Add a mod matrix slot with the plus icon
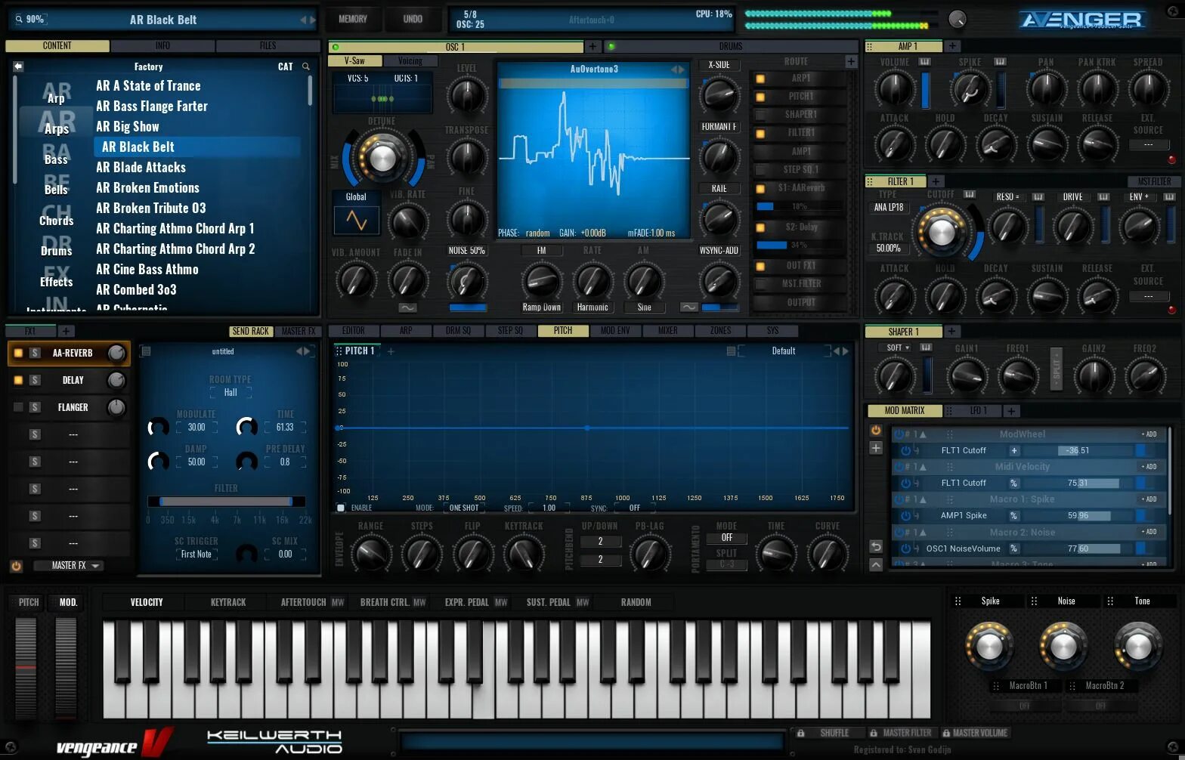This screenshot has height=760, width=1185. click(x=876, y=448)
